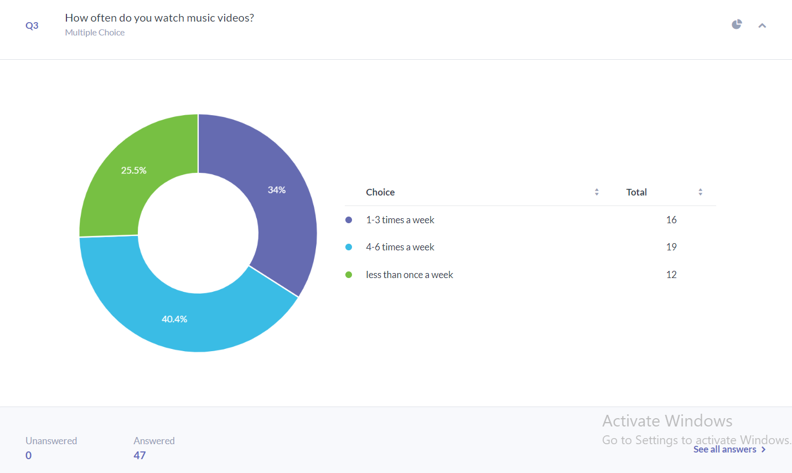
Task: Click the 34% label on the chart
Action: point(277,190)
